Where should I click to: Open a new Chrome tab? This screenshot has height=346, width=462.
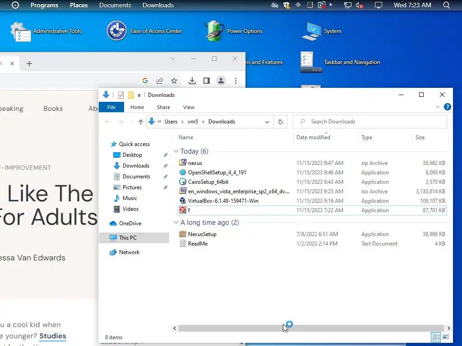pos(29,64)
